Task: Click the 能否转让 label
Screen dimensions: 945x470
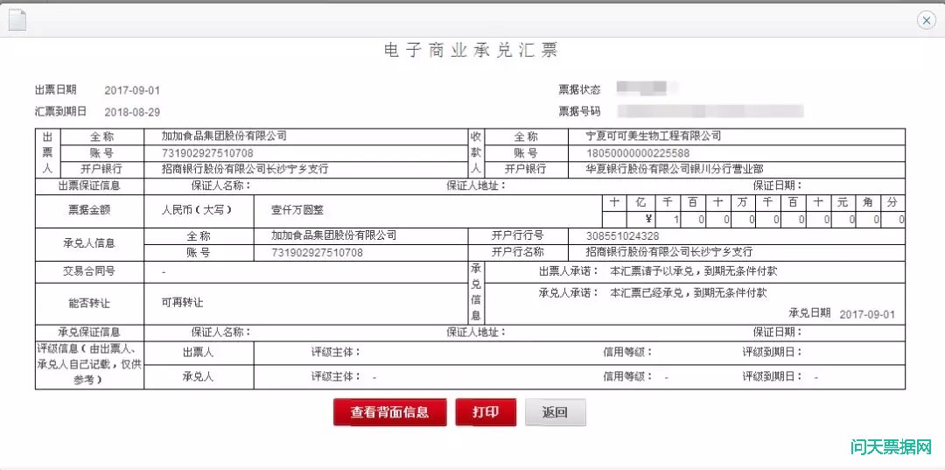Action: pos(89,303)
